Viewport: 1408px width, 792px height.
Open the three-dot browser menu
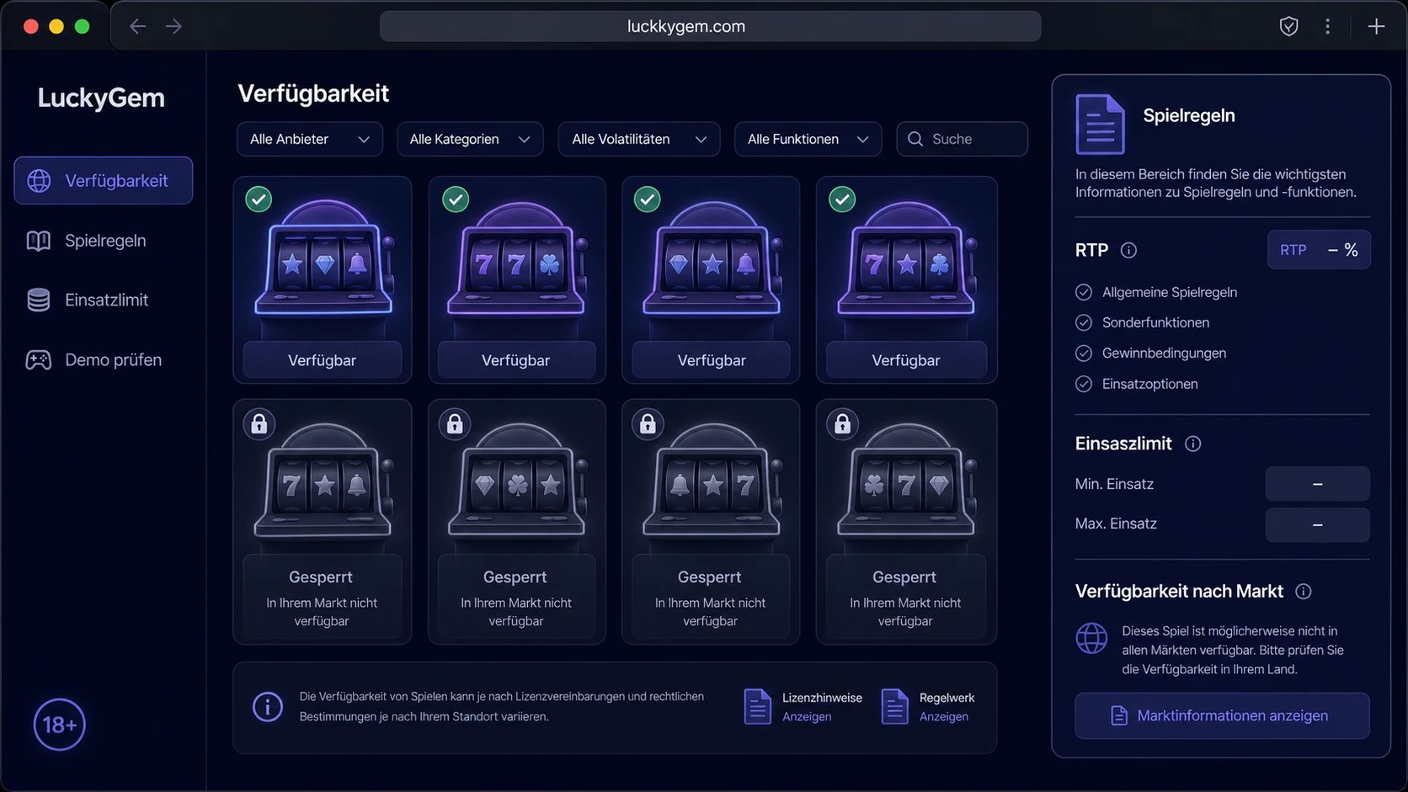click(1328, 26)
